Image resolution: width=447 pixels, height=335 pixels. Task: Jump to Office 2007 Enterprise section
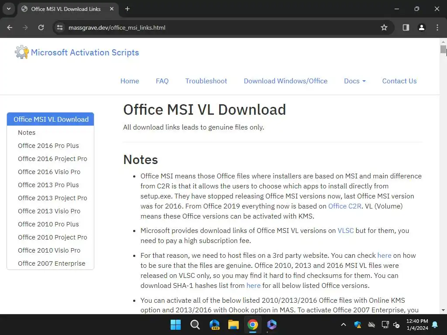(x=51, y=263)
